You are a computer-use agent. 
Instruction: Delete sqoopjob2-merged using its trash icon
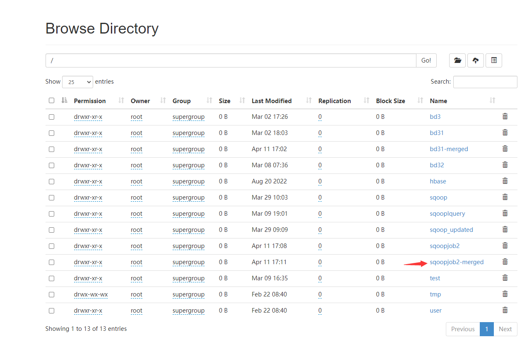pos(505,262)
